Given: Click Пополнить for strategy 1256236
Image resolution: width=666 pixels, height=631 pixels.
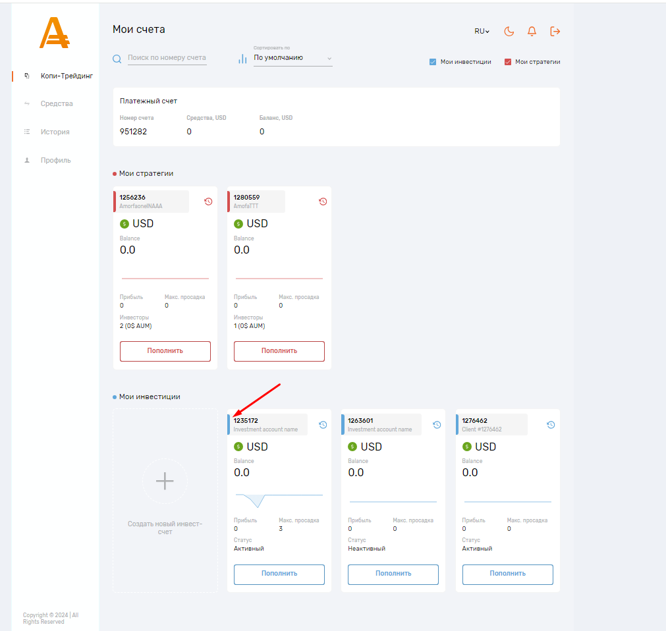Looking at the screenshot, I should click(165, 351).
